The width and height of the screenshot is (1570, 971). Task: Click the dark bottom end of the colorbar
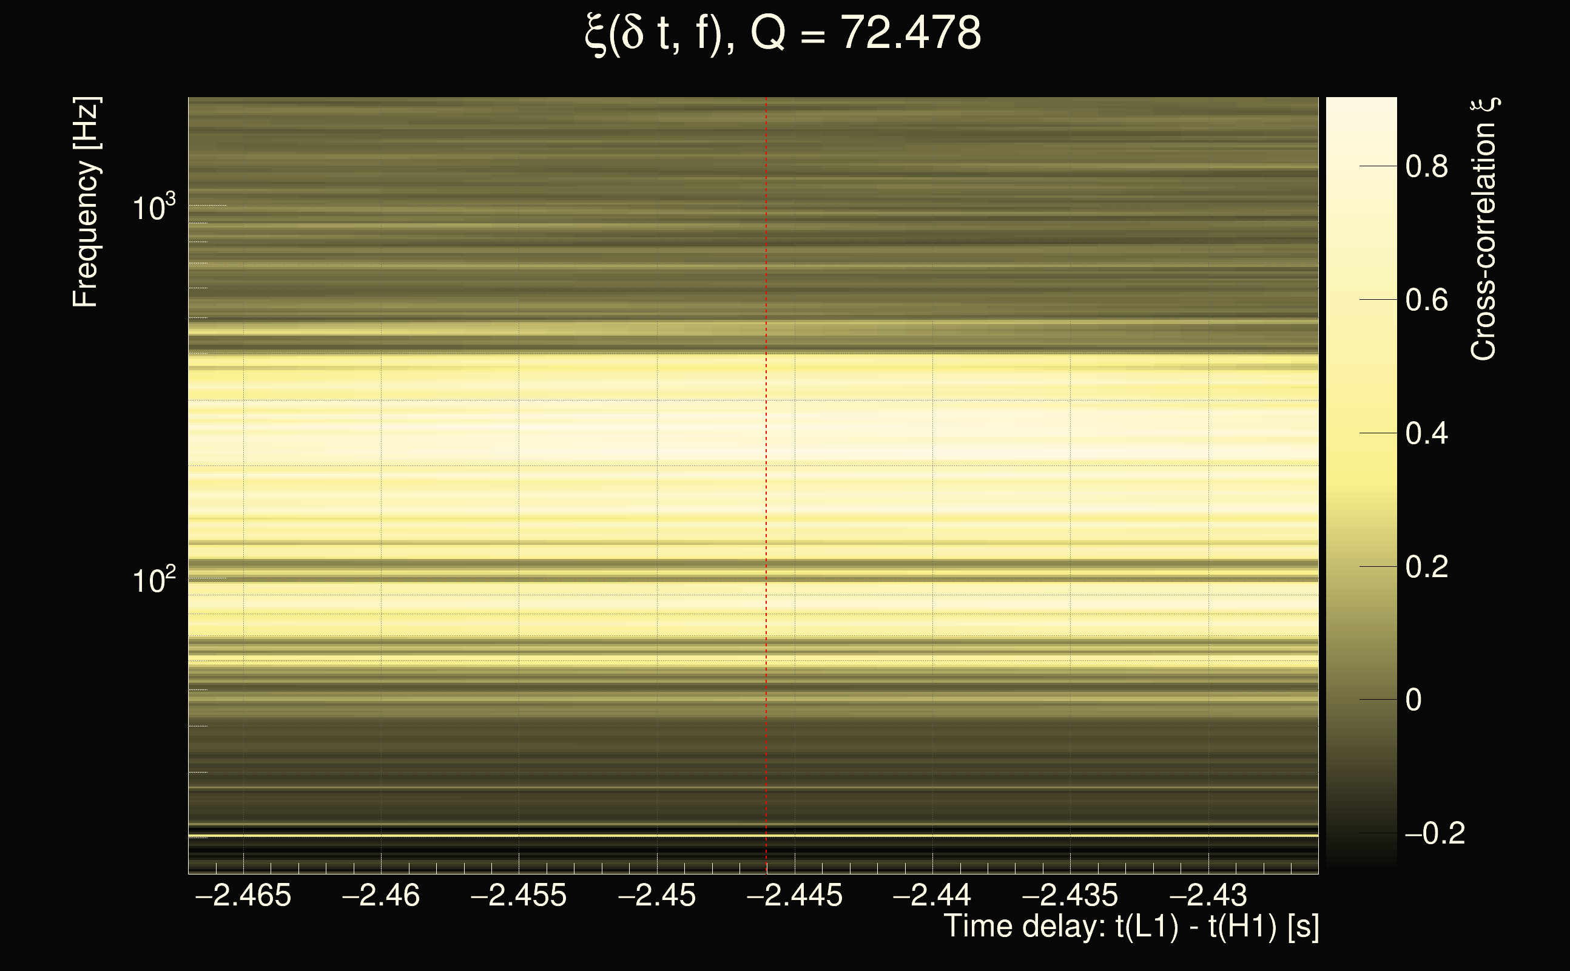pos(1361,861)
